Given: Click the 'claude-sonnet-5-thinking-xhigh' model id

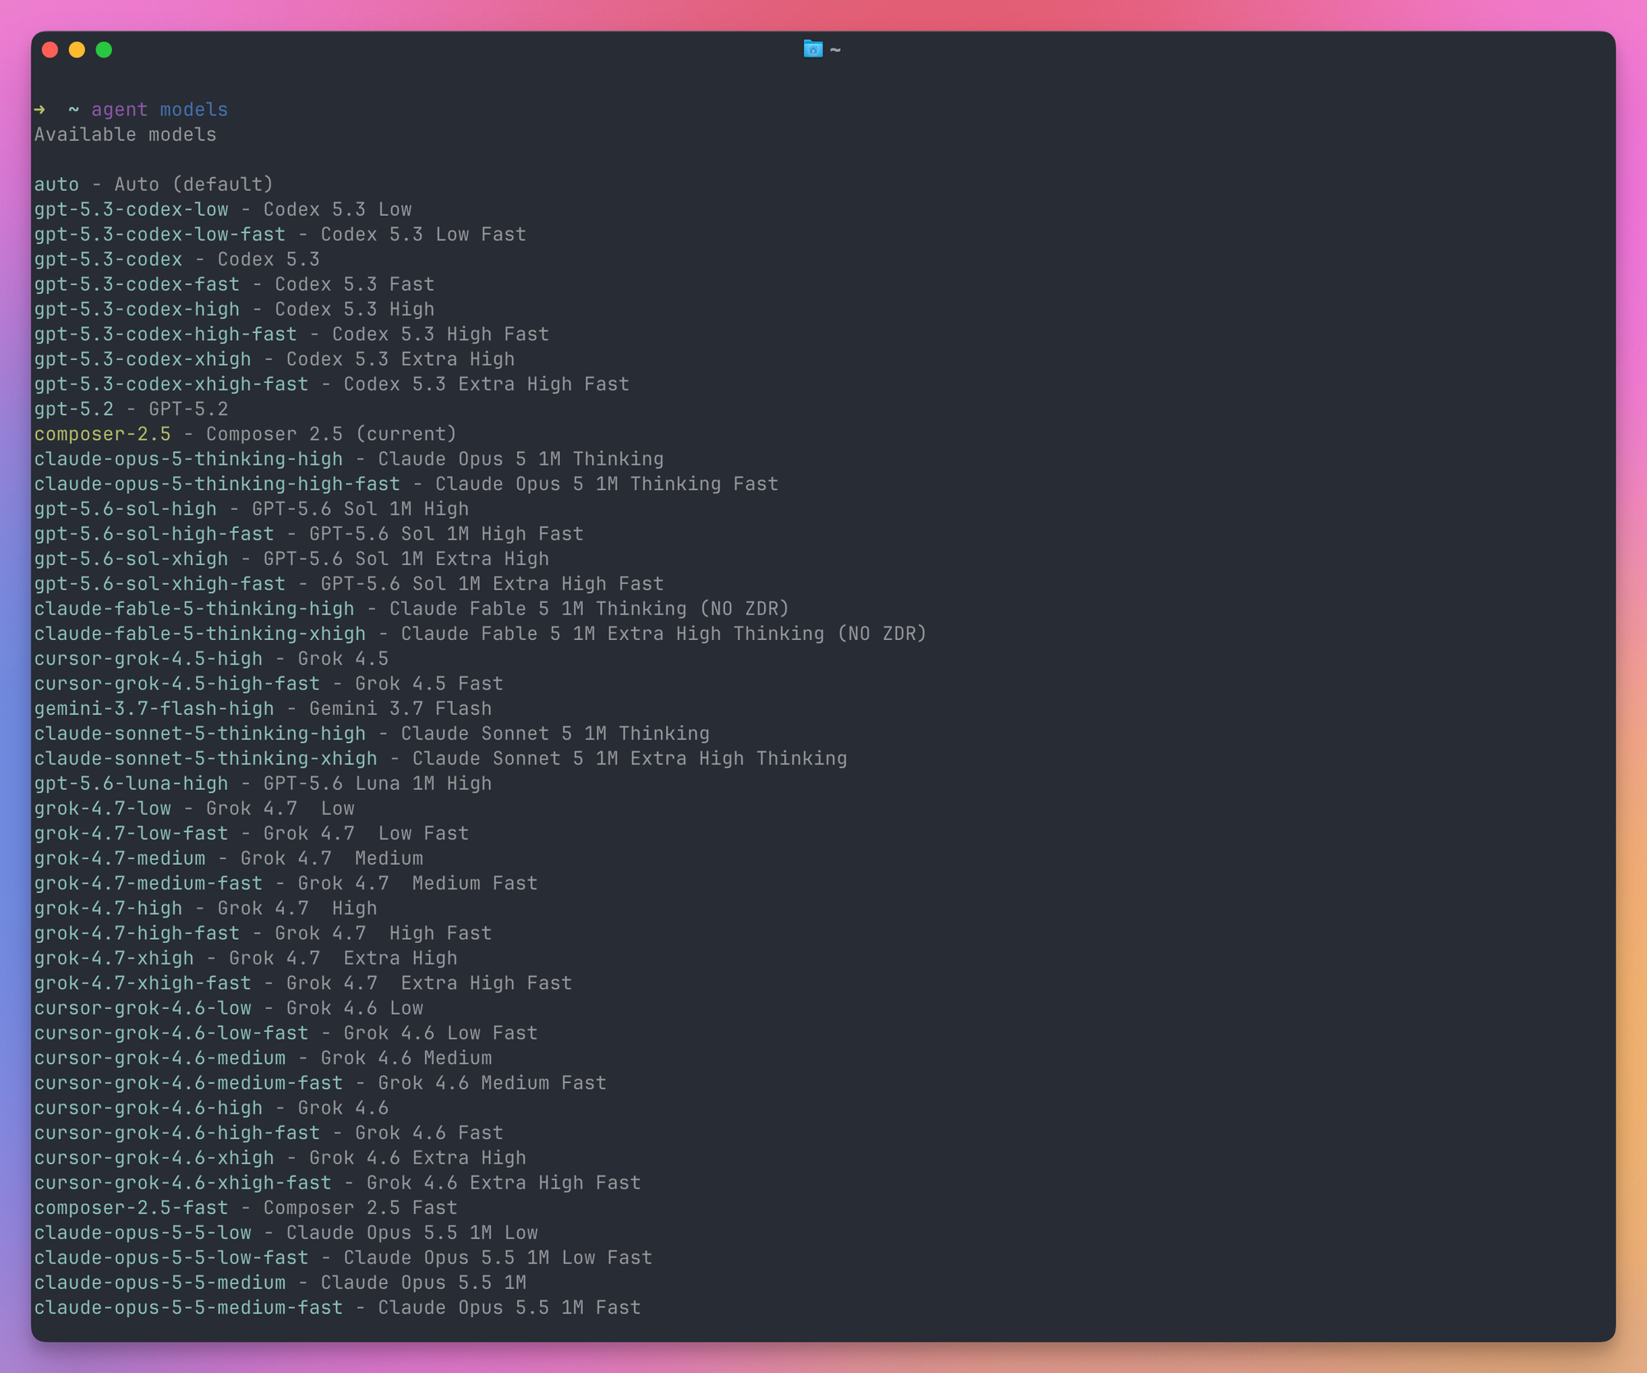Looking at the screenshot, I should [206, 759].
